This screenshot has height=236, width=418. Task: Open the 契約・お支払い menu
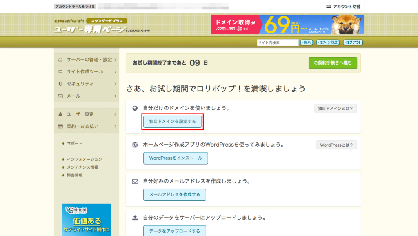[87, 126]
